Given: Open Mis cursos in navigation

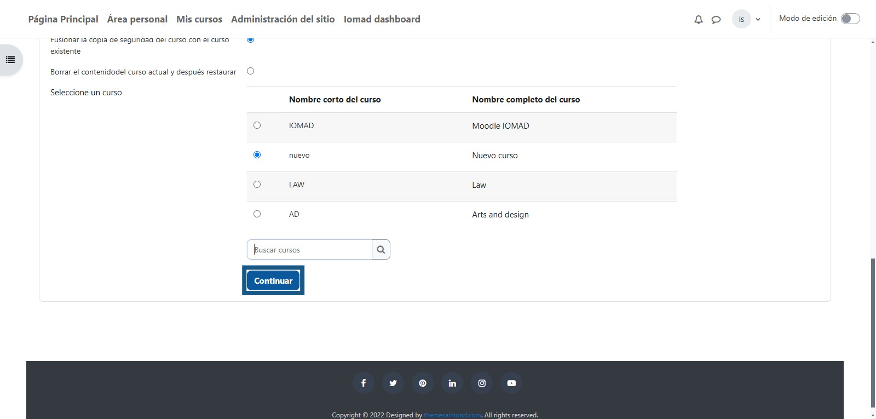Looking at the screenshot, I should [x=199, y=19].
